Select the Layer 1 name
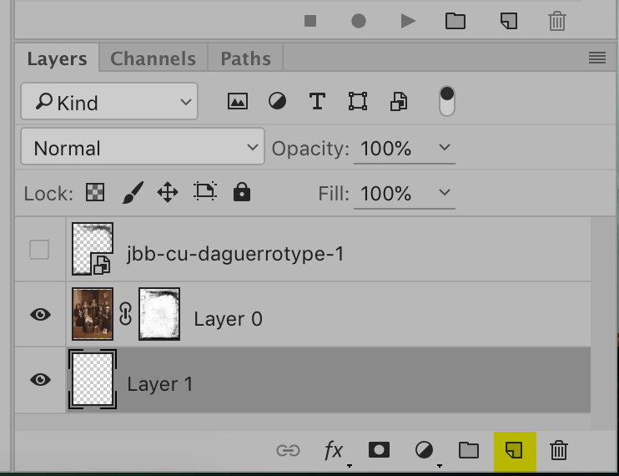The image size is (619, 476). point(160,384)
